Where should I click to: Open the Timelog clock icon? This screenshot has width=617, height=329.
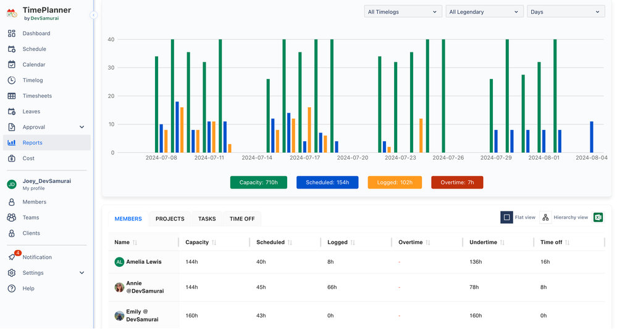(12, 80)
